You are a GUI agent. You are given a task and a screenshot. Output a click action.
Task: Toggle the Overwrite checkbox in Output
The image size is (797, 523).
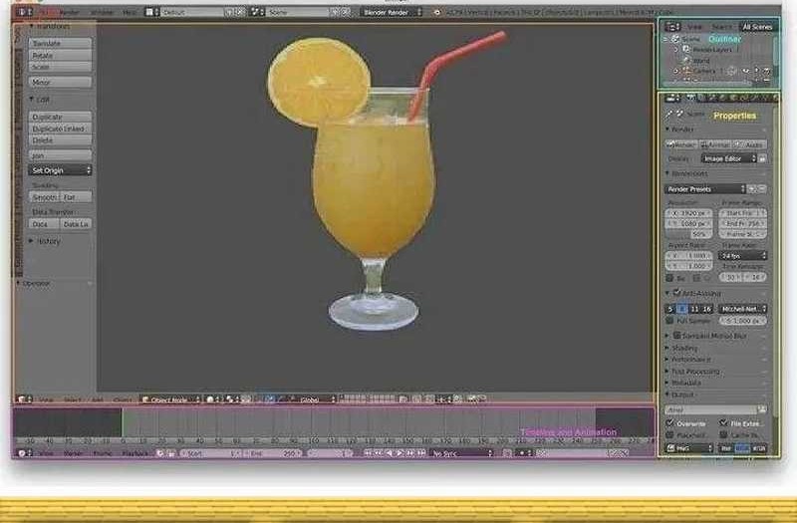(x=669, y=423)
